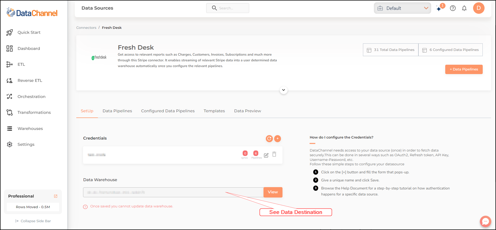Click the Fresh Desk breadcrumb

pos(112,28)
